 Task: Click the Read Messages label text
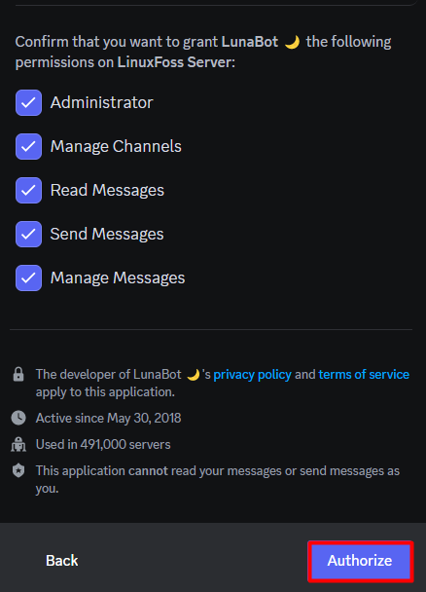click(107, 190)
